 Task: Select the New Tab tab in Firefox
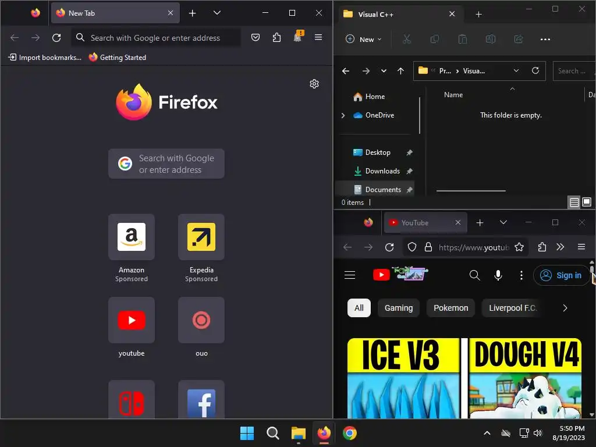click(116, 13)
